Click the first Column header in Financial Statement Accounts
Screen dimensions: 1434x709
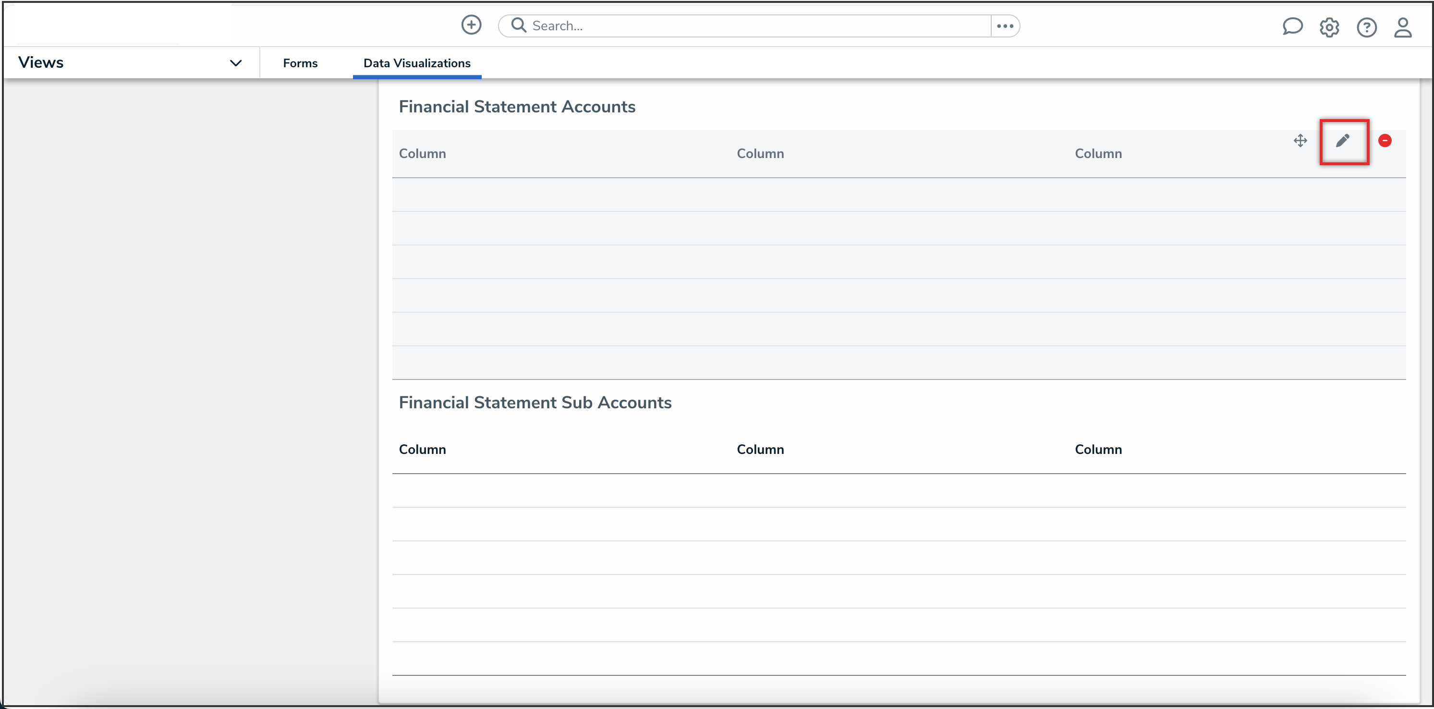click(x=422, y=154)
